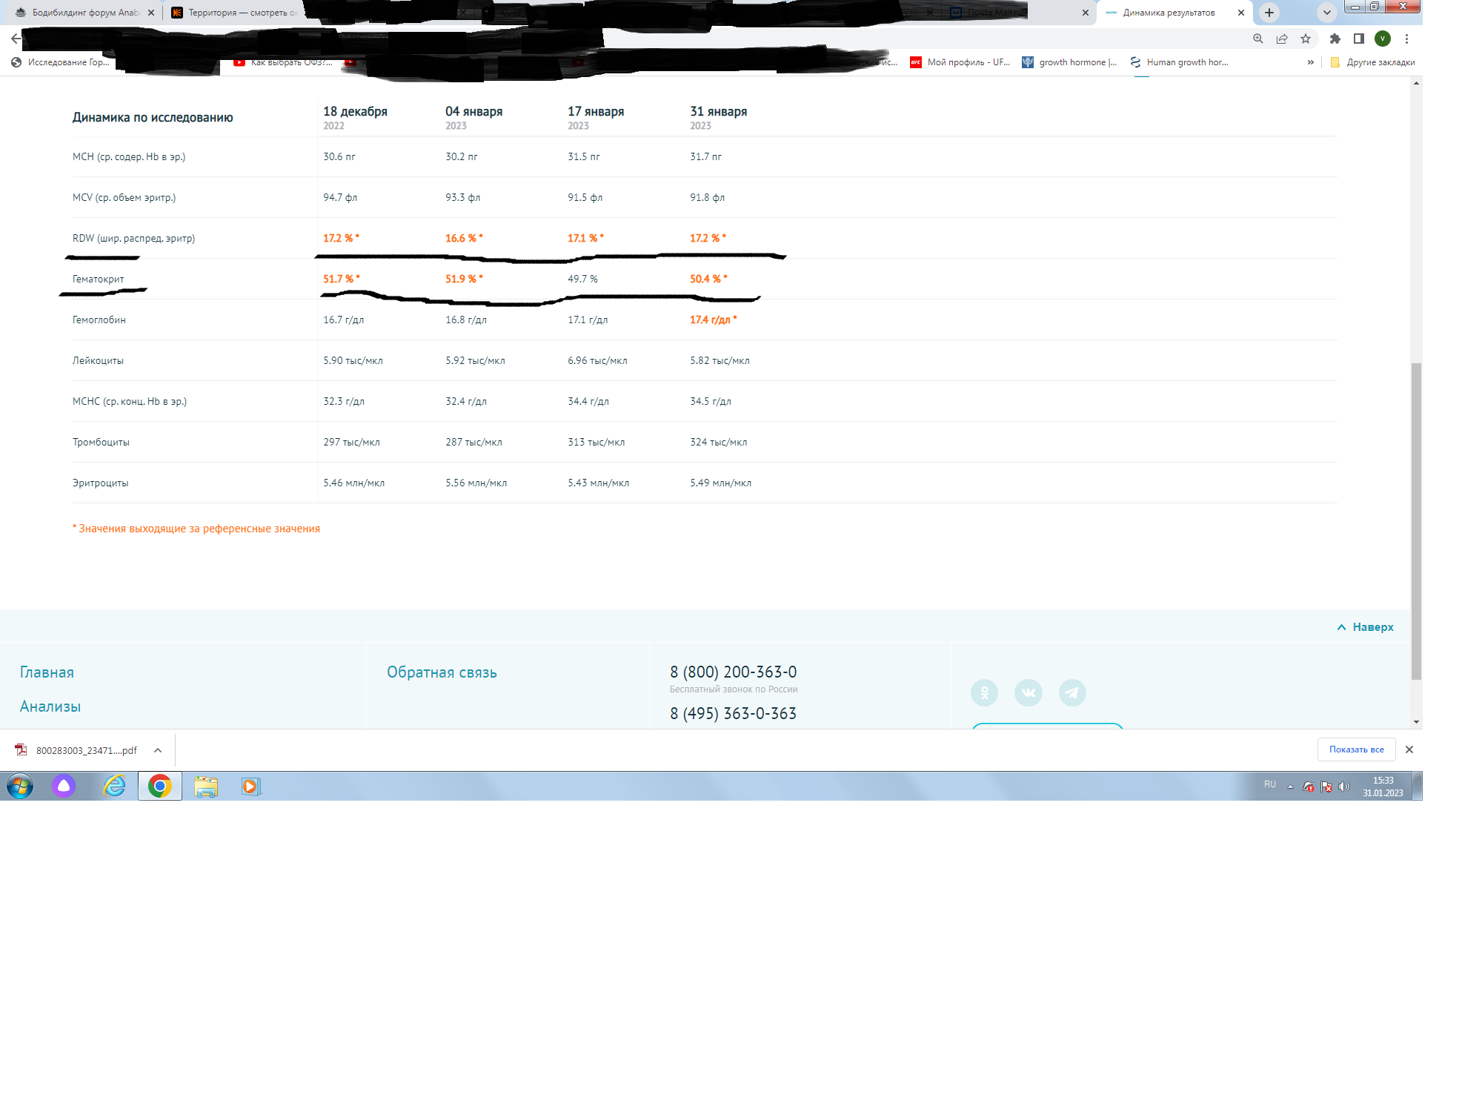Screen dimensions: 1482x1112
Task: Toggle the browser side panel icon
Action: pyautogui.click(x=1358, y=39)
